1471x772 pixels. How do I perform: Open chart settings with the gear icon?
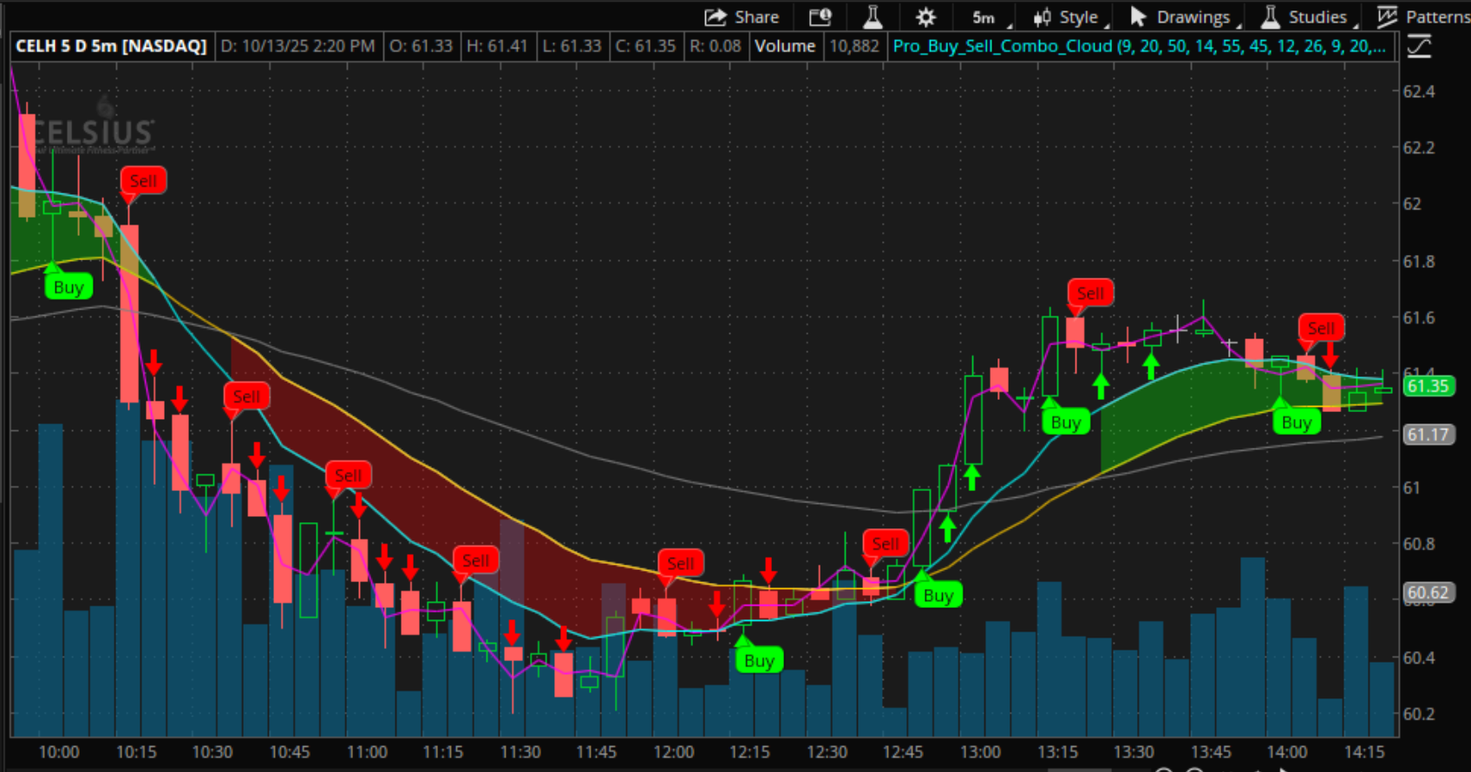point(925,17)
